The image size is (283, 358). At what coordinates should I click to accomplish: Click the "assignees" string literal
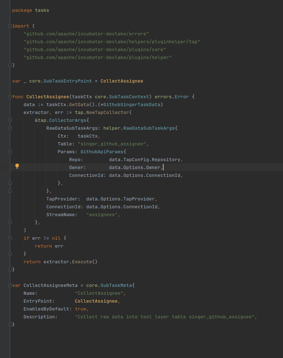point(102,215)
